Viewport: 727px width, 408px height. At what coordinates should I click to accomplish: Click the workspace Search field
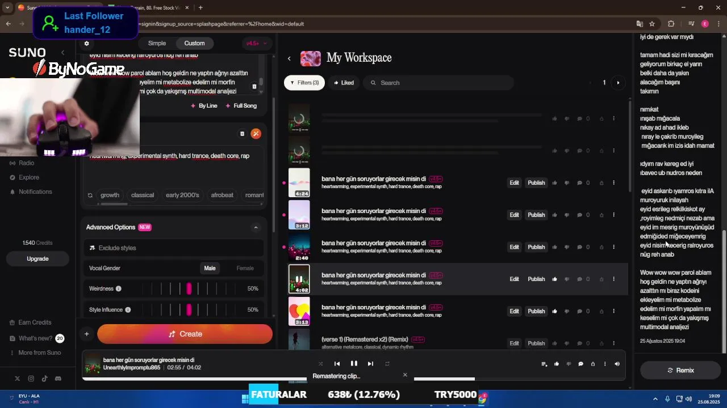[x=439, y=83]
